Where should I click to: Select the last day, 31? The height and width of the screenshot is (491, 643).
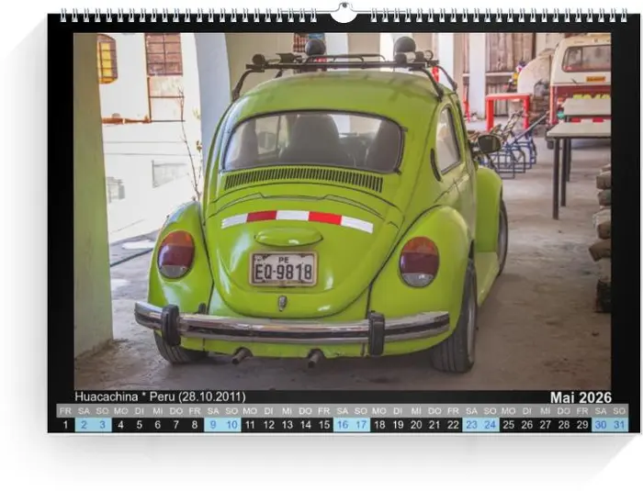click(619, 425)
